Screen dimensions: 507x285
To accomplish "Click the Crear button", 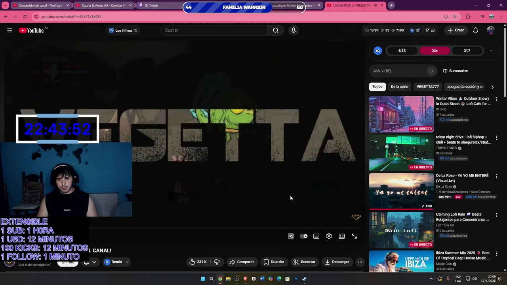I will [456, 30].
